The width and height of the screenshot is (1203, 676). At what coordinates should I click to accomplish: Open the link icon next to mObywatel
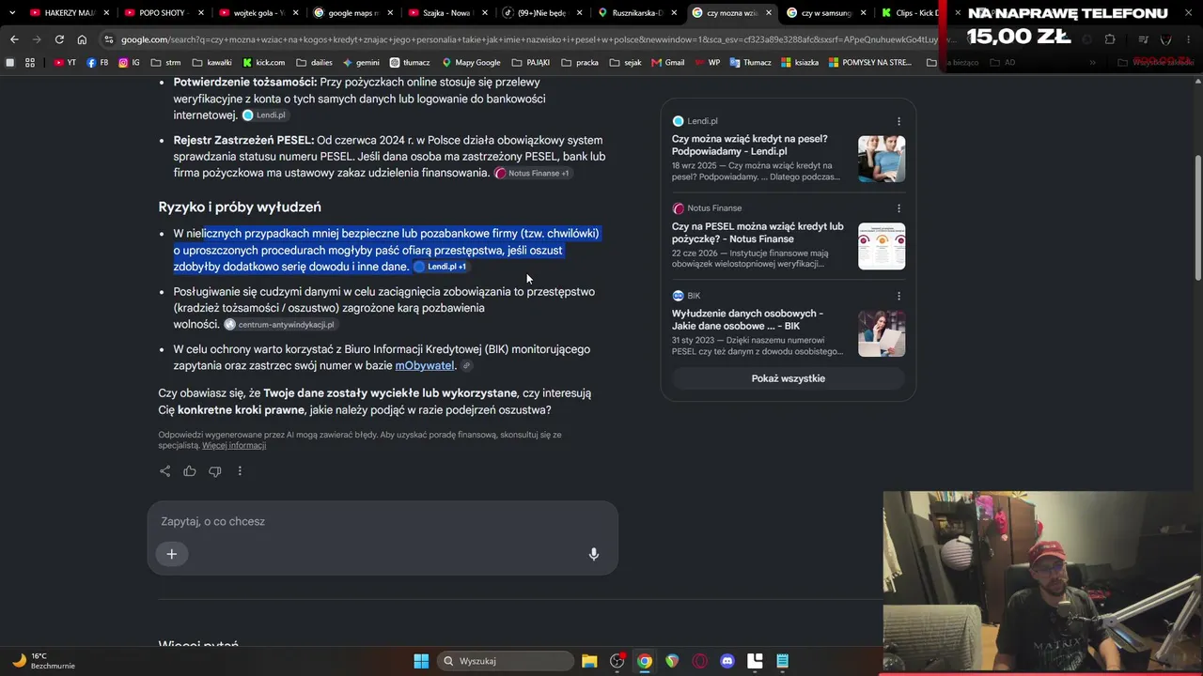point(466,366)
